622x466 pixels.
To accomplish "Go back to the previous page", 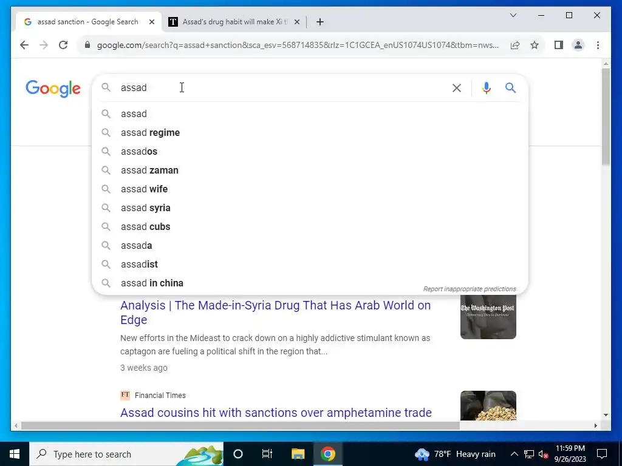I will (x=24, y=45).
